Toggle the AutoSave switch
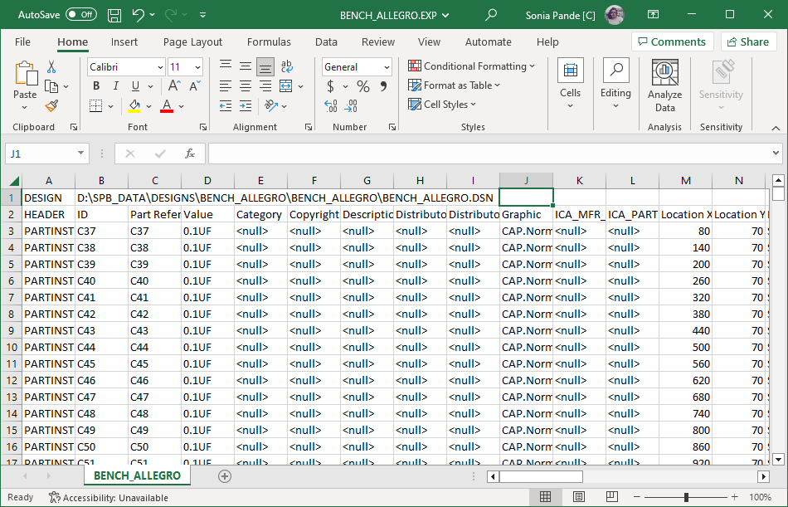Viewport: 788px width, 507px height. (x=80, y=15)
